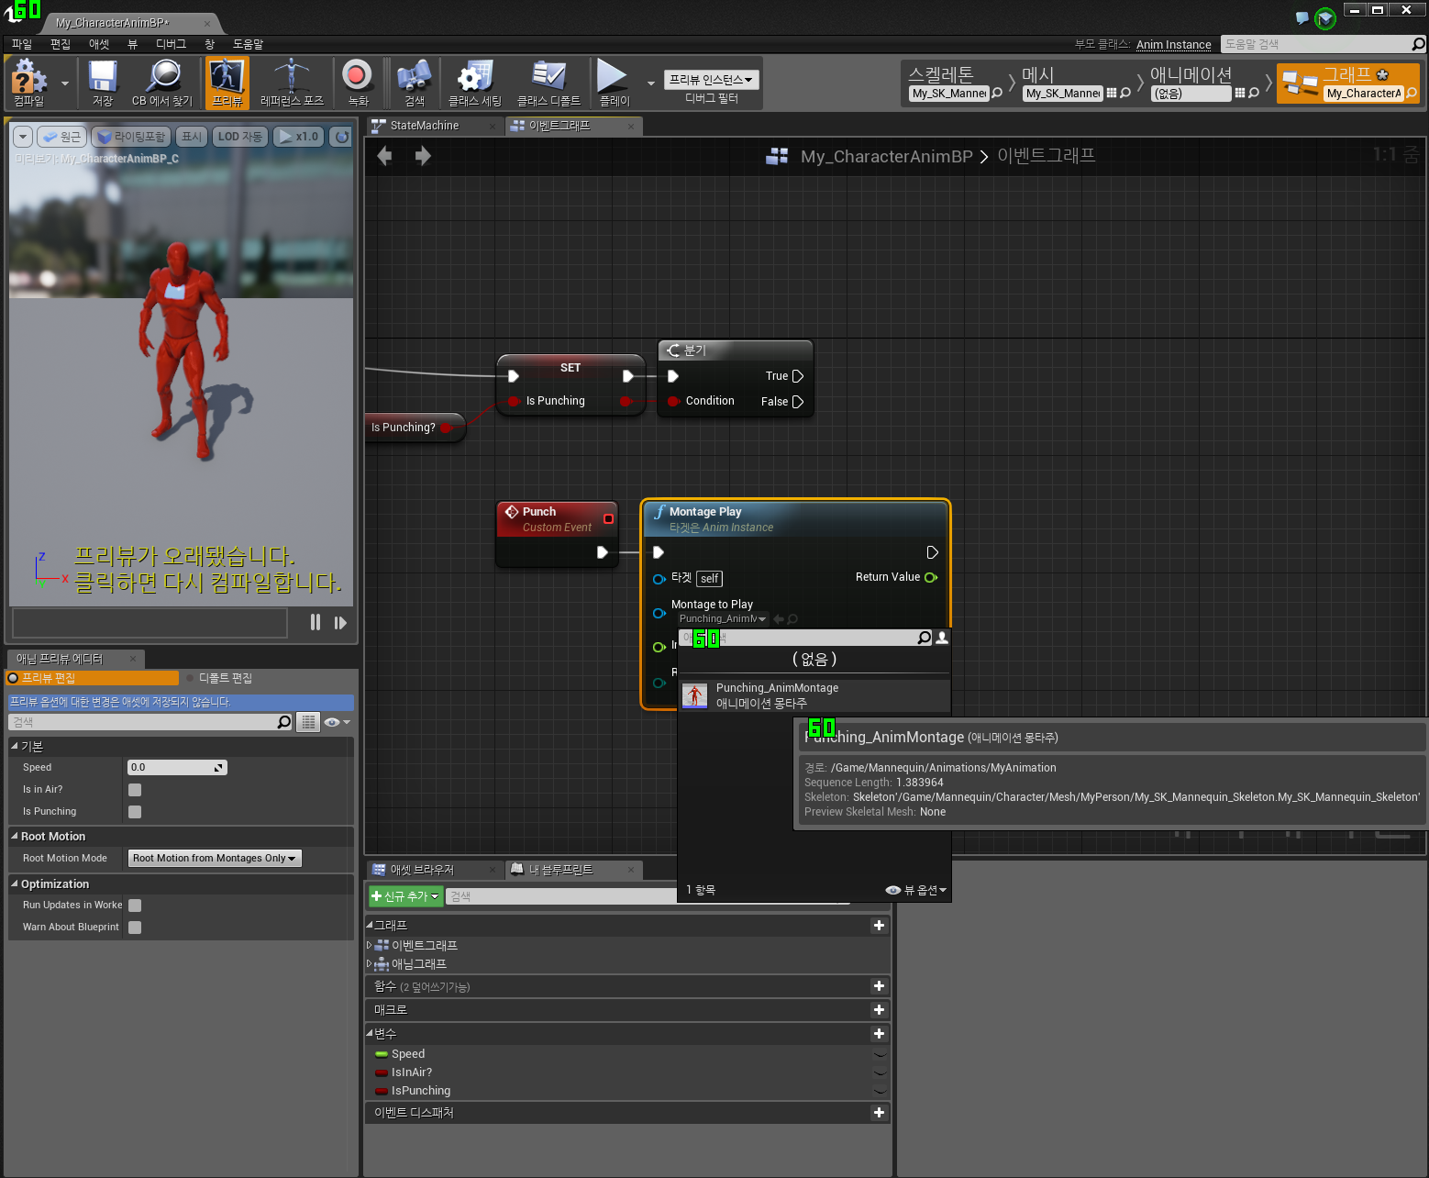Open the Debug (디버그) menu
This screenshot has height=1178, width=1429.
coord(171,44)
